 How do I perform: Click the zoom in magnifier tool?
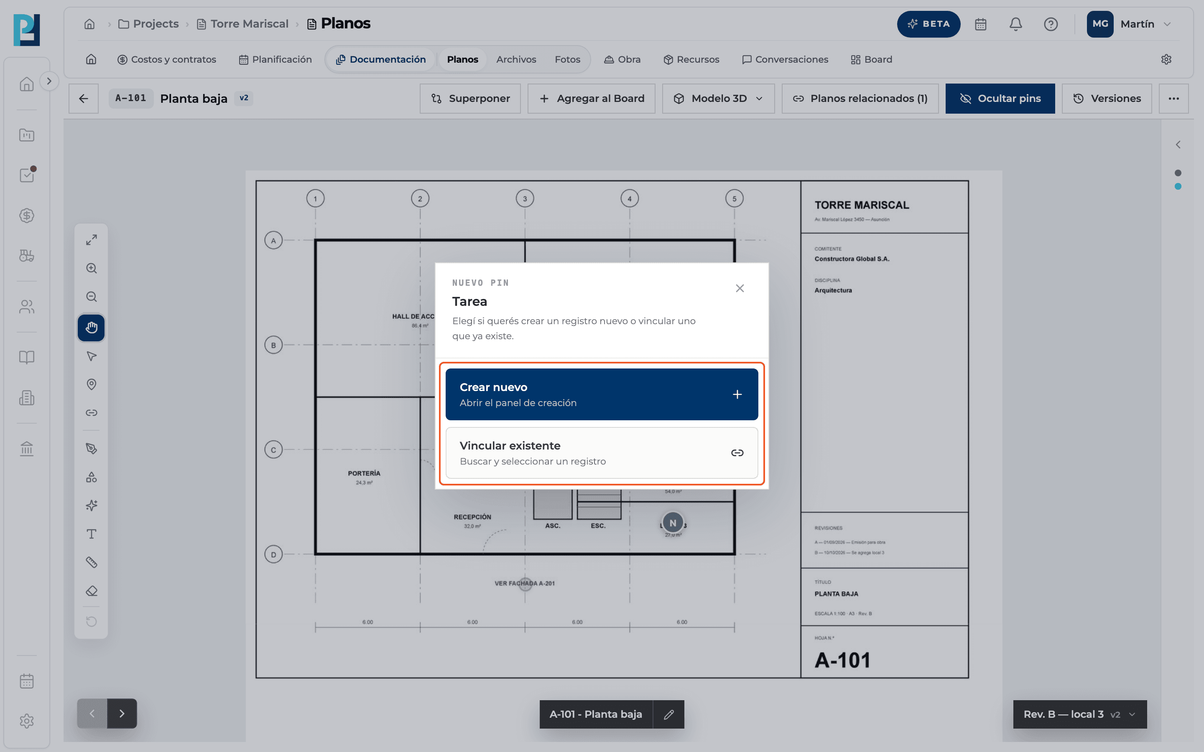(x=91, y=269)
